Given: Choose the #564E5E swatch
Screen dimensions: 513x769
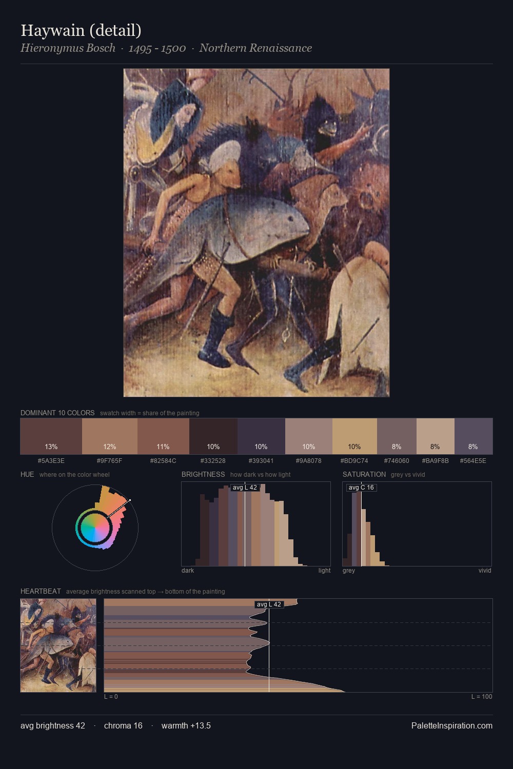Looking at the screenshot, I should pos(473,436).
